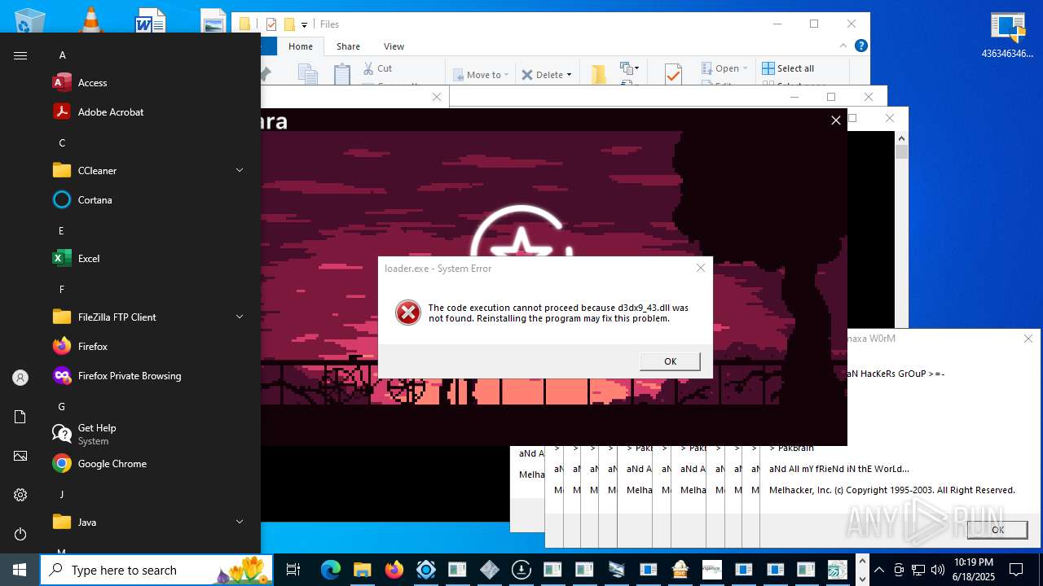Open the Word document desktop icon
The height and width of the screenshot is (586, 1043).
(151, 20)
